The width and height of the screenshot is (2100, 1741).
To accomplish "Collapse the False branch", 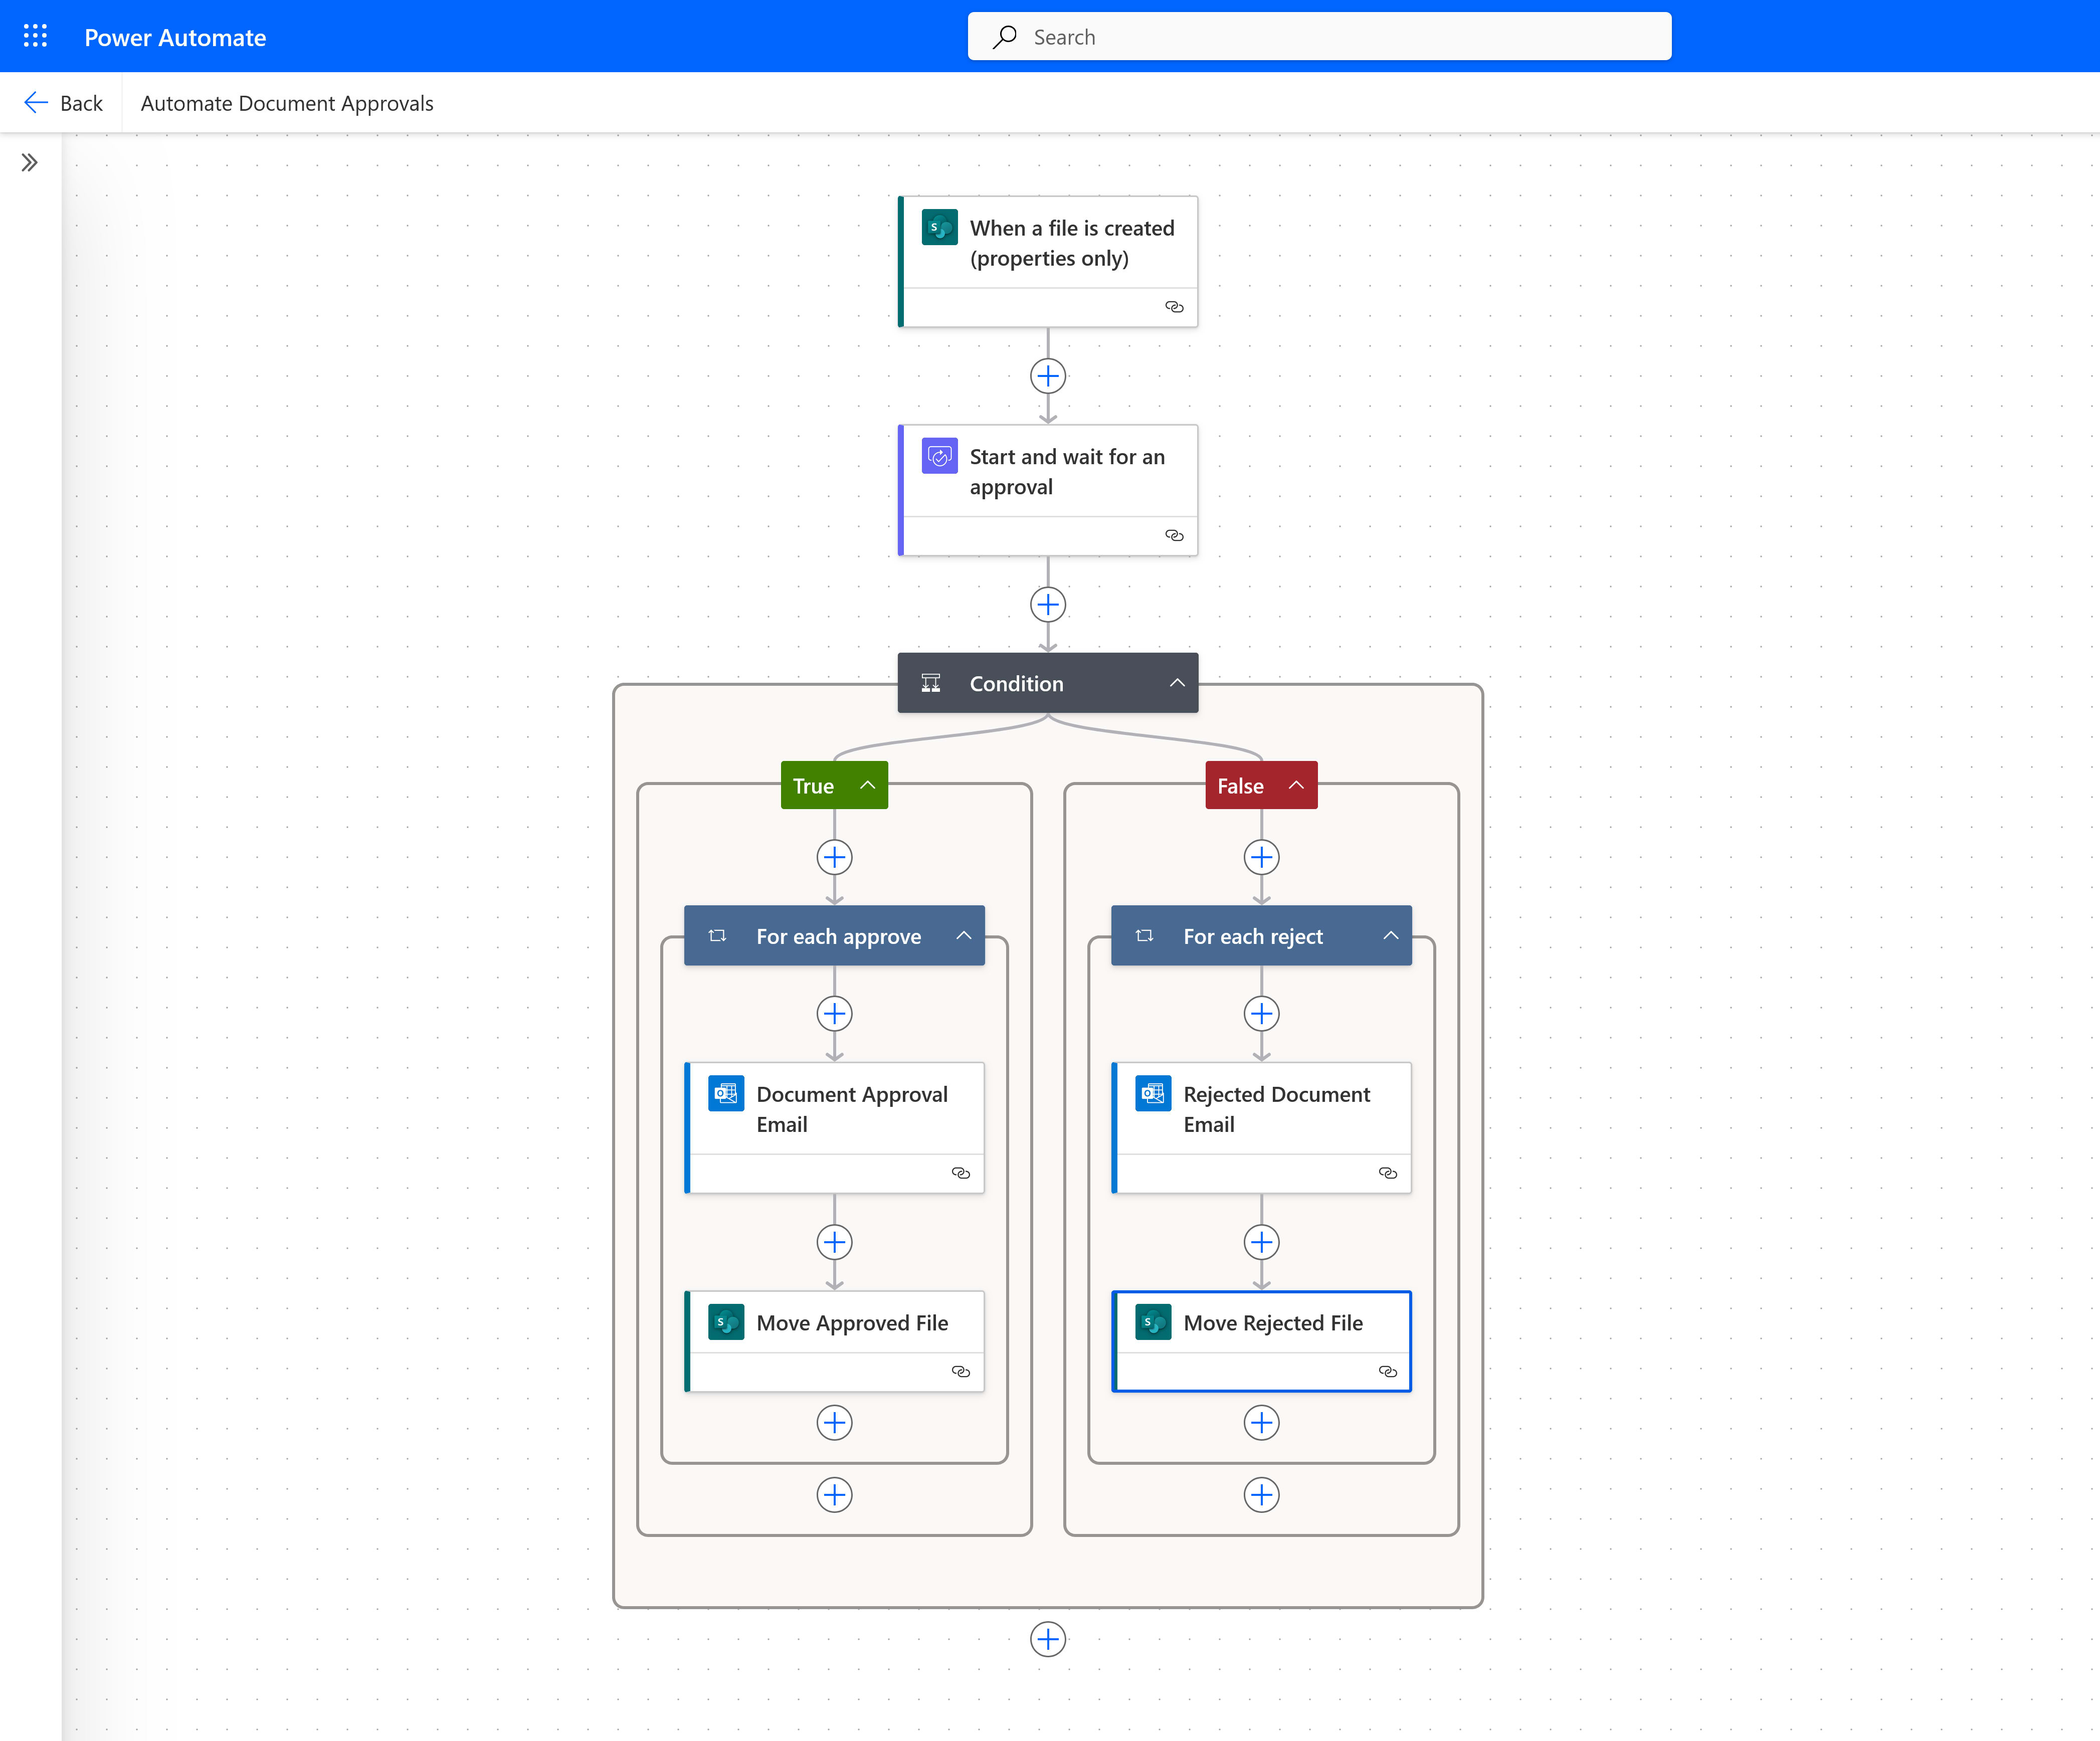I will 1296,785.
